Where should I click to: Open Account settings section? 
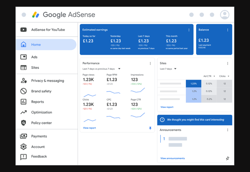pos(47,147)
